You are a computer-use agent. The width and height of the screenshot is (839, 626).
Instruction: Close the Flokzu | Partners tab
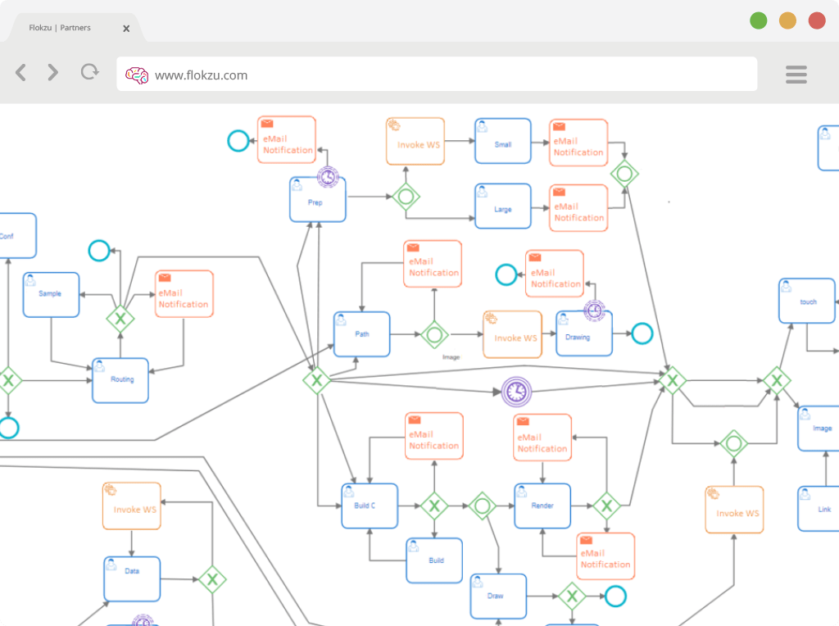126,29
